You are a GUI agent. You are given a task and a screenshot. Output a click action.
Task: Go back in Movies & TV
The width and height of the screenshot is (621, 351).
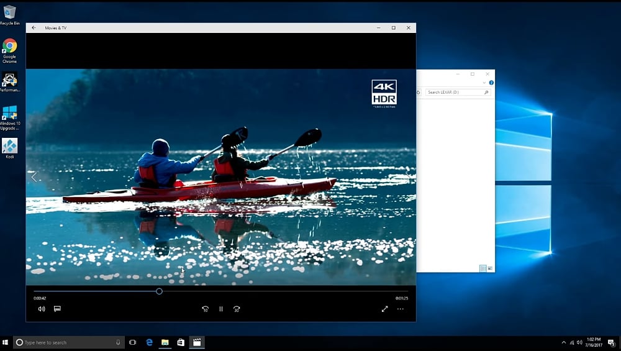click(34, 28)
